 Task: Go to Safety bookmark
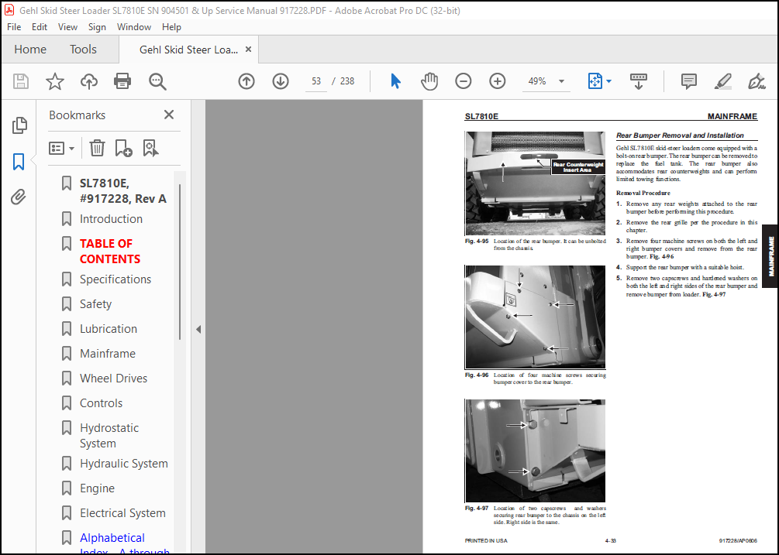pyautogui.click(x=95, y=304)
